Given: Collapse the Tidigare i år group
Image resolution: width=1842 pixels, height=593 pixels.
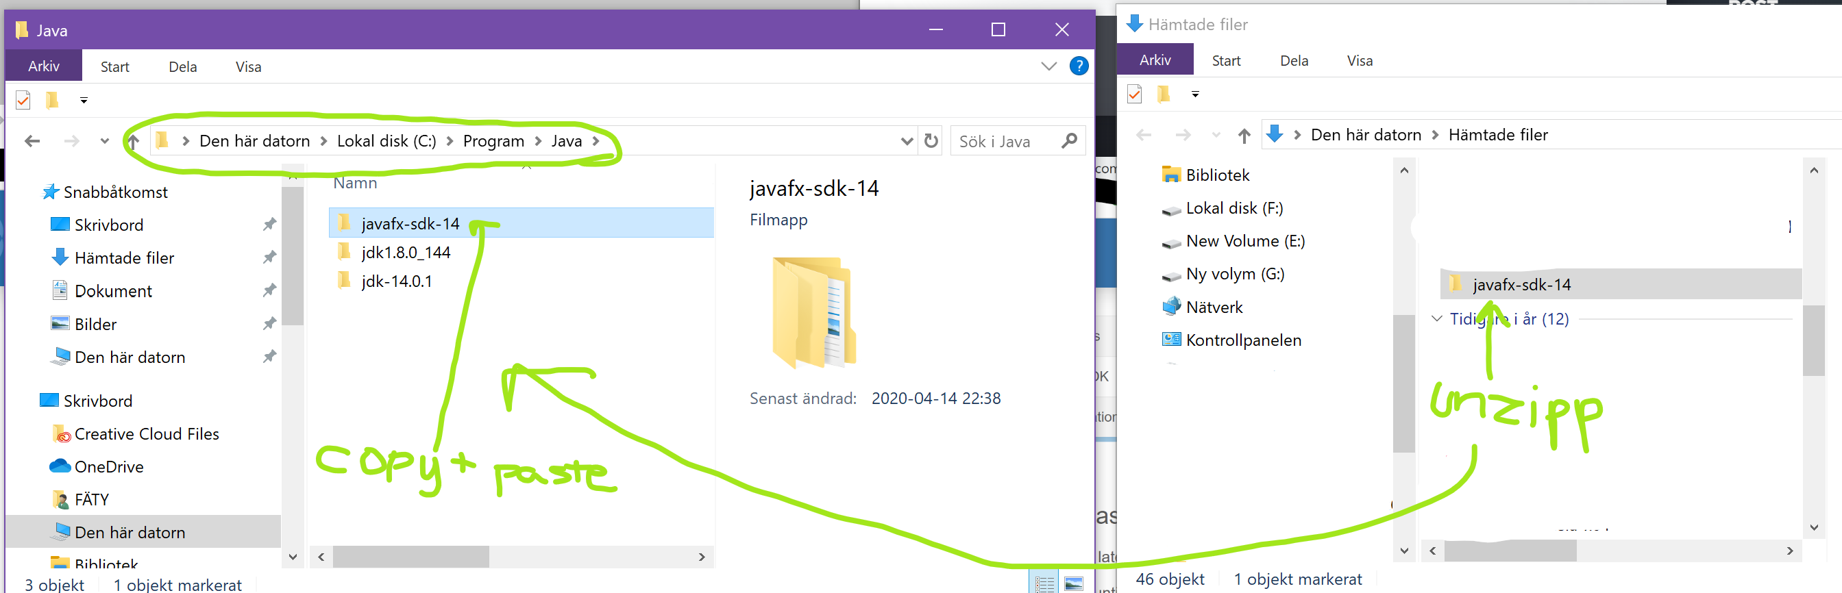Looking at the screenshot, I should pyautogui.click(x=1436, y=318).
